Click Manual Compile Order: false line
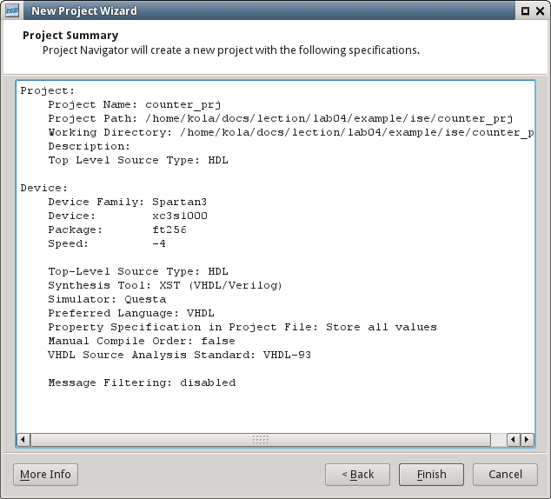Viewport: 551px width, 499px height. [x=142, y=341]
